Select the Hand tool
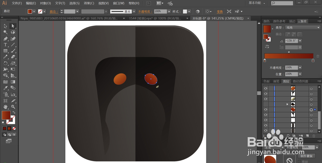The width and height of the screenshot is (322, 163). [5, 107]
